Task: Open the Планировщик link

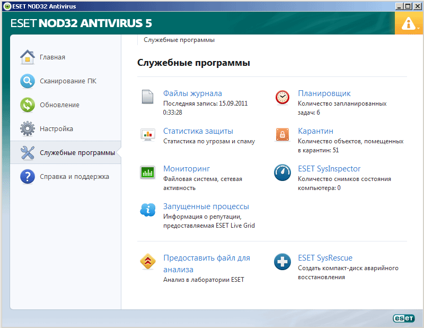Action: click(x=324, y=93)
